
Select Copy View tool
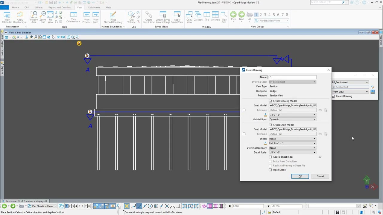click(x=189, y=17)
